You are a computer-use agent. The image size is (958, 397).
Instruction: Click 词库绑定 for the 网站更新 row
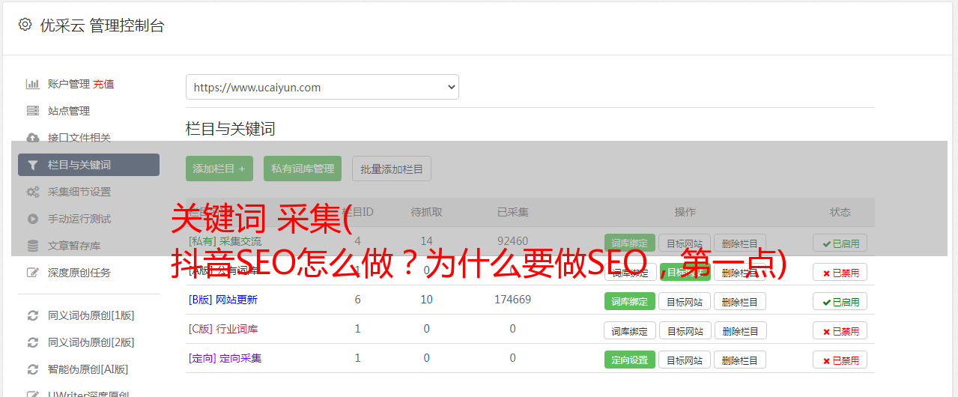coord(630,301)
